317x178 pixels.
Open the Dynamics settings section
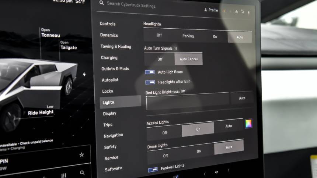pyautogui.click(x=109, y=35)
